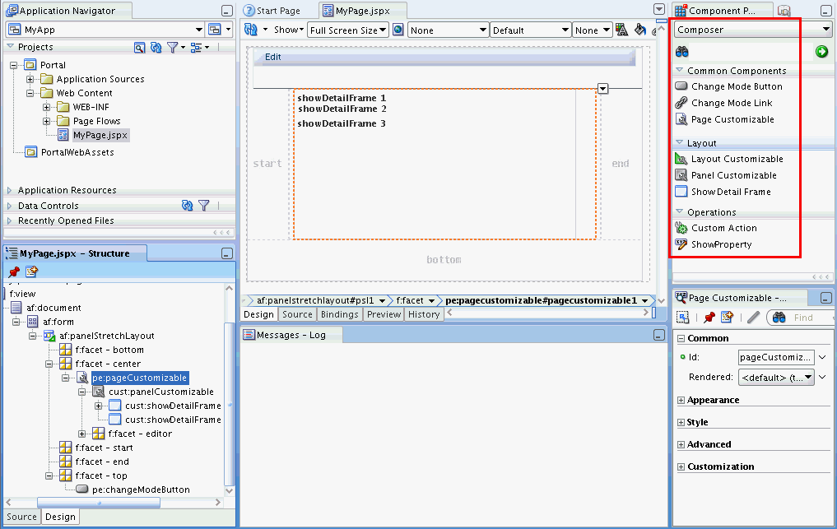
Task: Click the f:facet breadcrumb
Action: coord(410,300)
